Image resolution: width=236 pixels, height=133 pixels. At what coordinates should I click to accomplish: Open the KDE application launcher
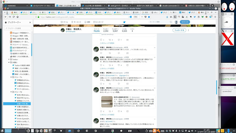(x=2, y=131)
